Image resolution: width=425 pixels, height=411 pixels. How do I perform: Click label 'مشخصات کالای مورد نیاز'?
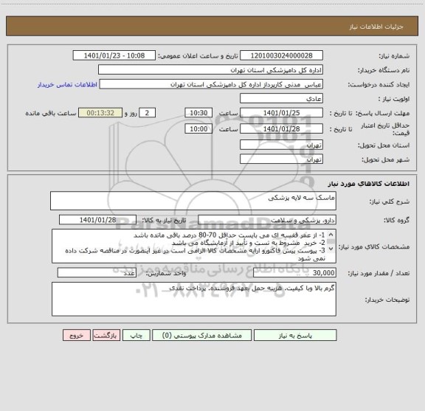(374, 246)
